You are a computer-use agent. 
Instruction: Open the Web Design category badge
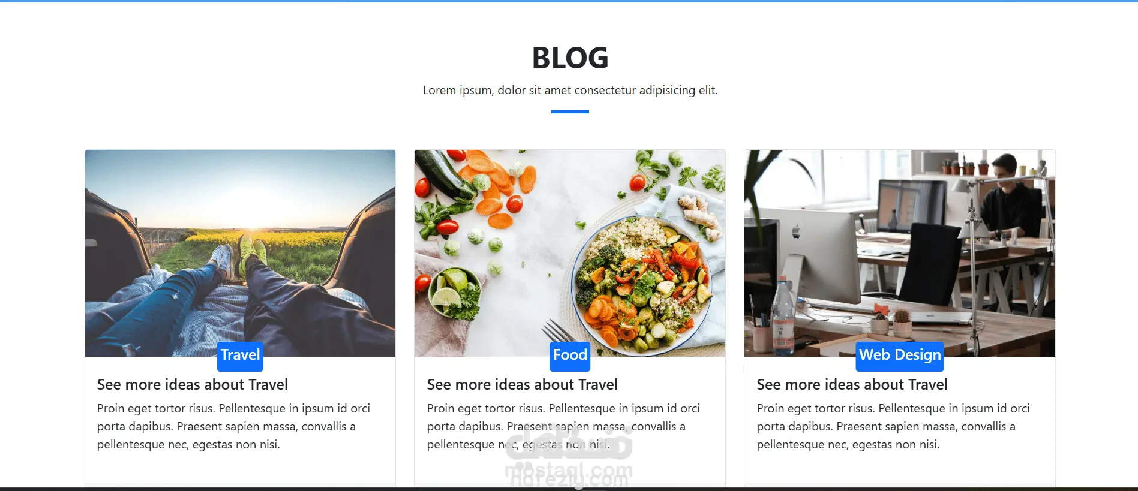coord(900,356)
